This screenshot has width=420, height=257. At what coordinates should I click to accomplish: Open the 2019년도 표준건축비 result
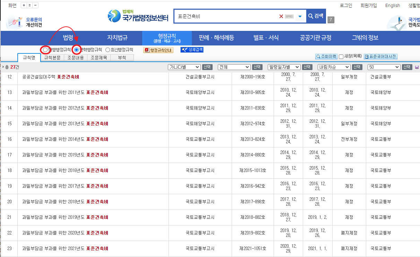[65, 217]
